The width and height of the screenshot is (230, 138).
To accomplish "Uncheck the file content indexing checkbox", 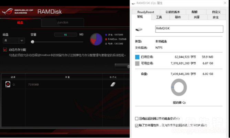I will pos(136,126).
